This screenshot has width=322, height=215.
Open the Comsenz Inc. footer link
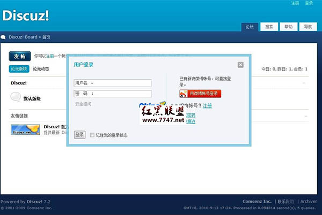(x=257, y=201)
